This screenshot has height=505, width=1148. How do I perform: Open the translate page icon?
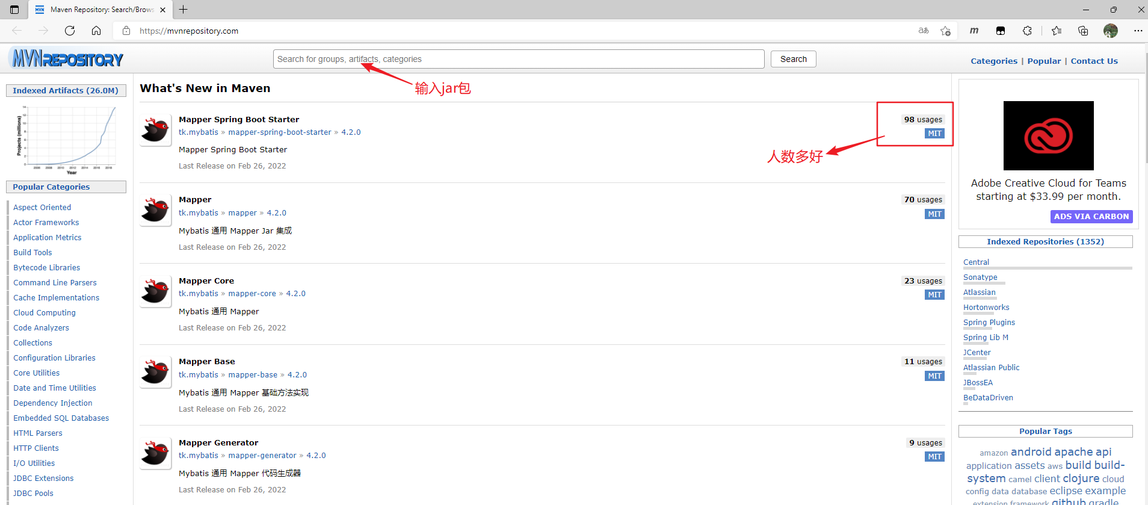coord(924,31)
